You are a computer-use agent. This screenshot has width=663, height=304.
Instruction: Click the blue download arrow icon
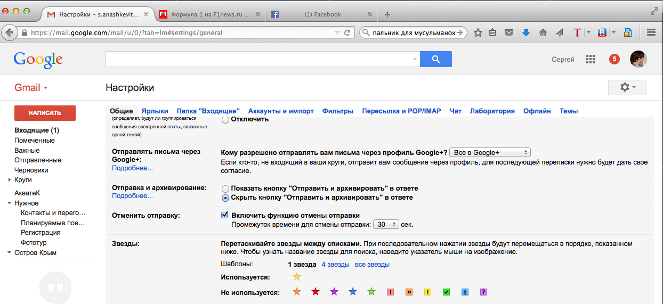pyautogui.click(x=526, y=32)
